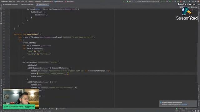Switch editor to Split view
This screenshot has height=112, width=200.
(188, 7)
